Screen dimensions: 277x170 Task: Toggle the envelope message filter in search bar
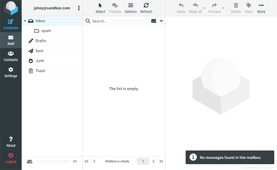[x=154, y=21]
